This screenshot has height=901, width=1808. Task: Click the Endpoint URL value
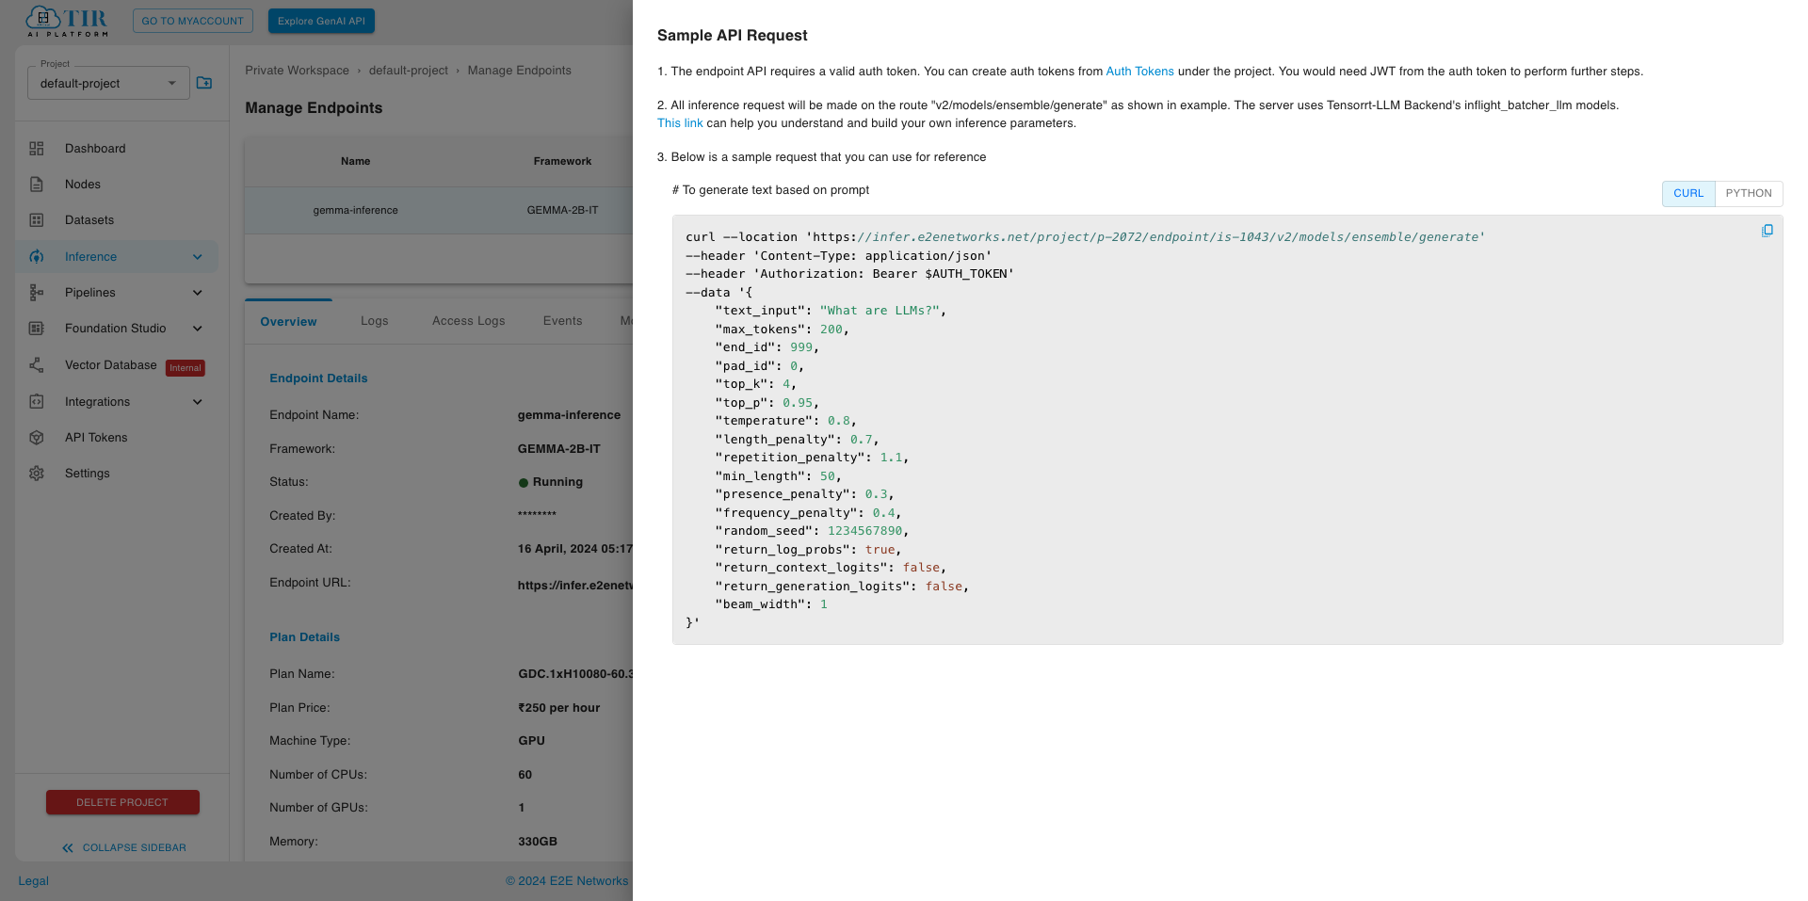click(x=574, y=586)
